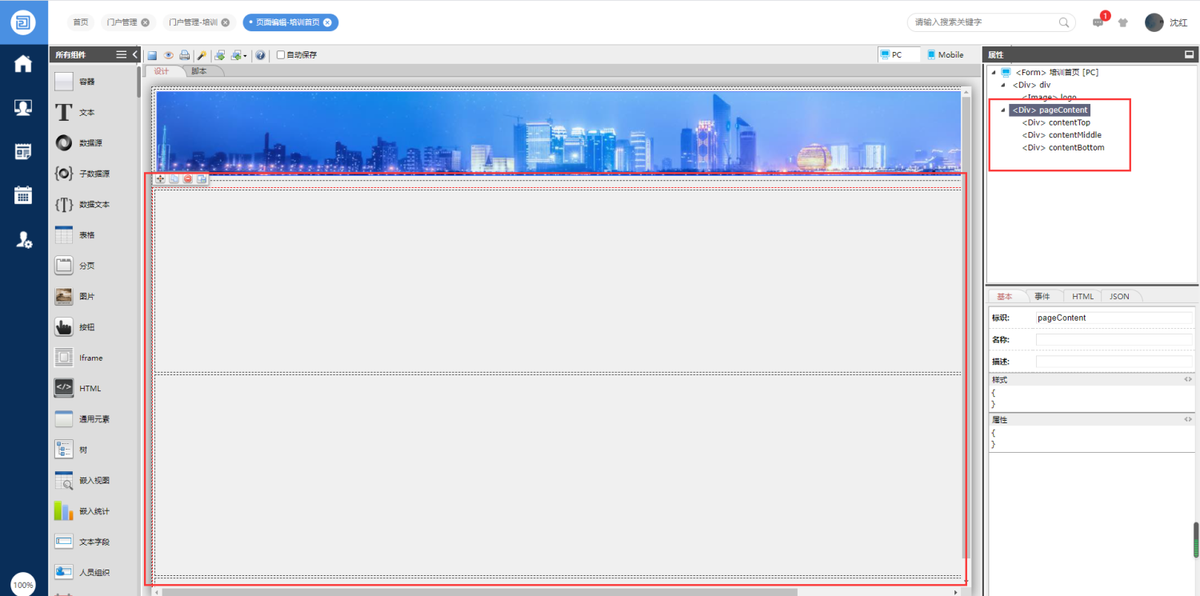Select the 数据文本 component
Screen dimensions: 1200x596
[94, 204]
